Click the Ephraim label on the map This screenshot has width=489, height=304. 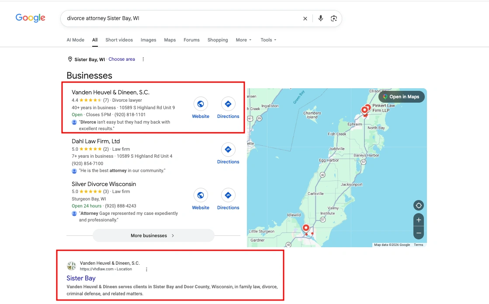click(355, 124)
